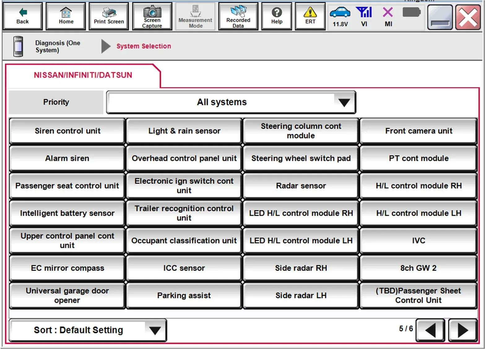Choose Steering column cont module

pyautogui.click(x=301, y=131)
